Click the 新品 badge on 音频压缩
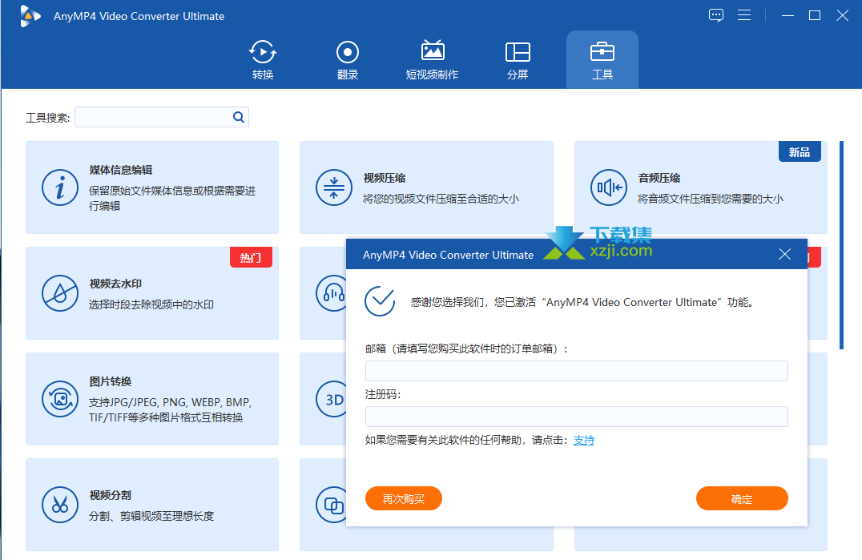The image size is (862, 560). (800, 152)
